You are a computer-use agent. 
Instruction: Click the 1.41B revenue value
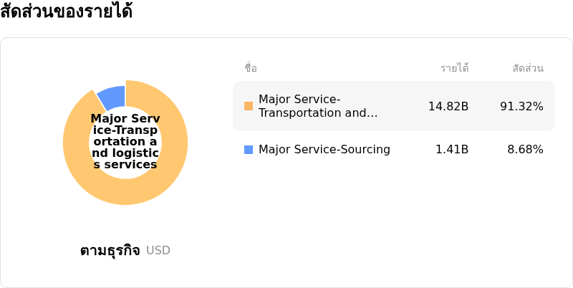452,150
